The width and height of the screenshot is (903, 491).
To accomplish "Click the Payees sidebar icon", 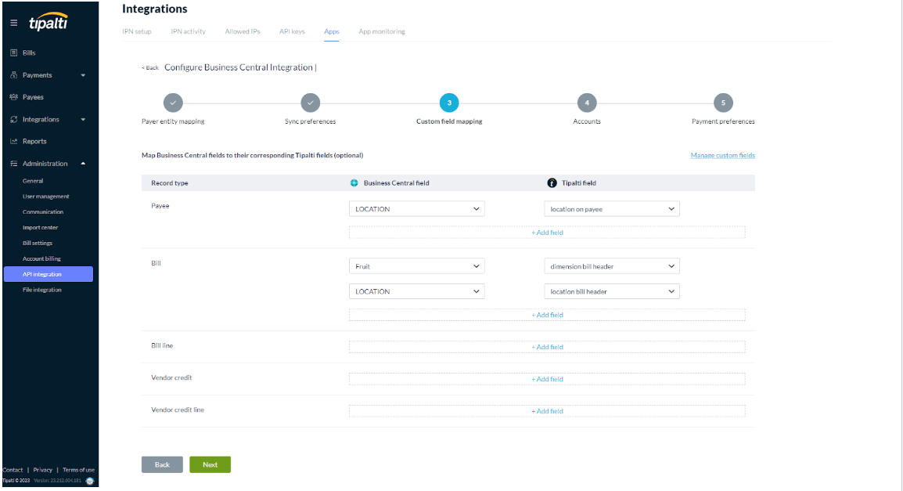I will pos(13,97).
